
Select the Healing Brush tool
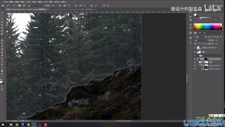(x=2, y=34)
